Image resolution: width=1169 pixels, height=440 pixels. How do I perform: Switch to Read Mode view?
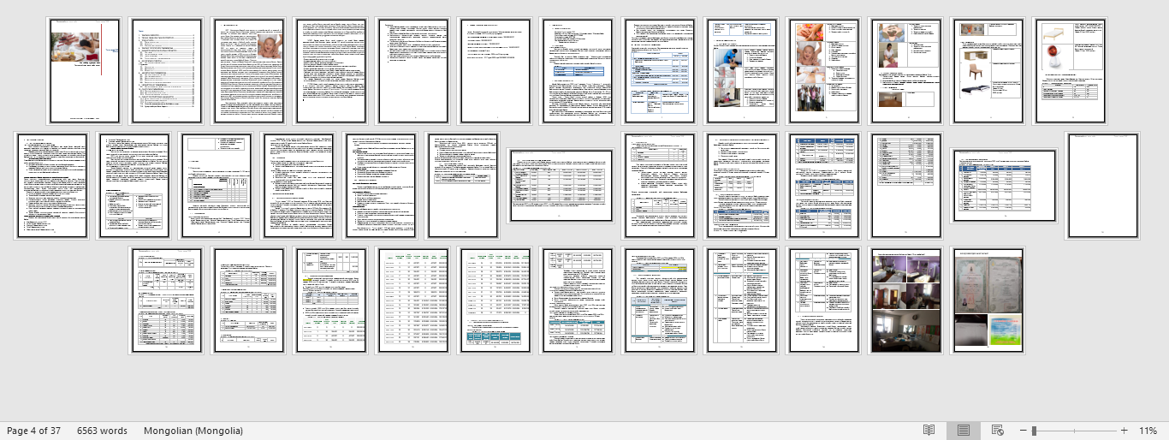(x=929, y=431)
